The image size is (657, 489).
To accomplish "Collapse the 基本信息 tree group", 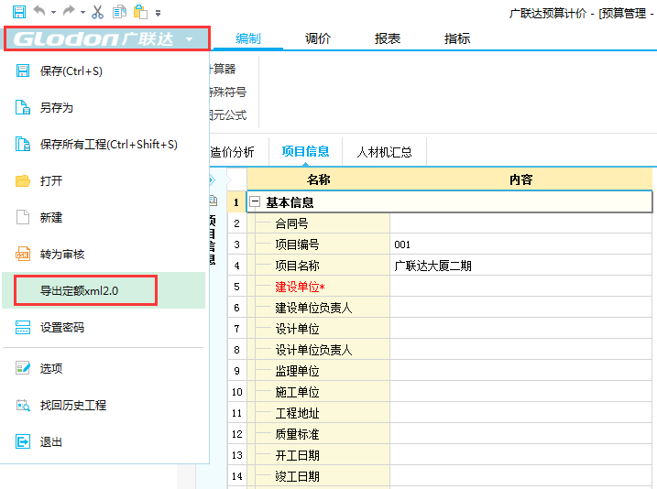I will pyautogui.click(x=256, y=202).
